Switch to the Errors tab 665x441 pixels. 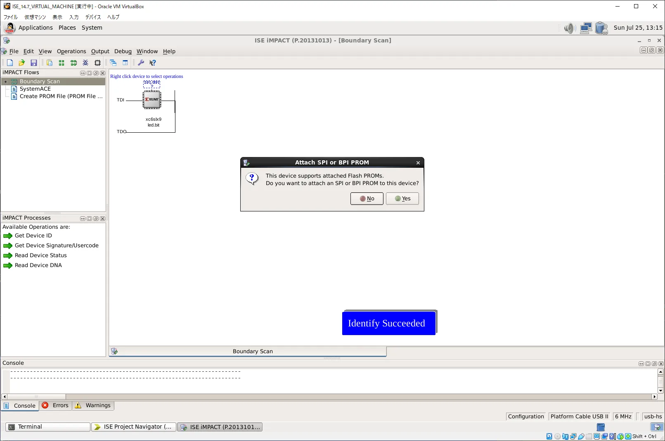coord(56,406)
